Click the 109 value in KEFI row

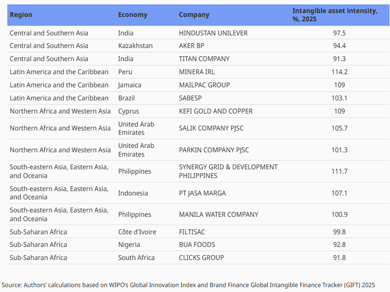click(x=339, y=111)
